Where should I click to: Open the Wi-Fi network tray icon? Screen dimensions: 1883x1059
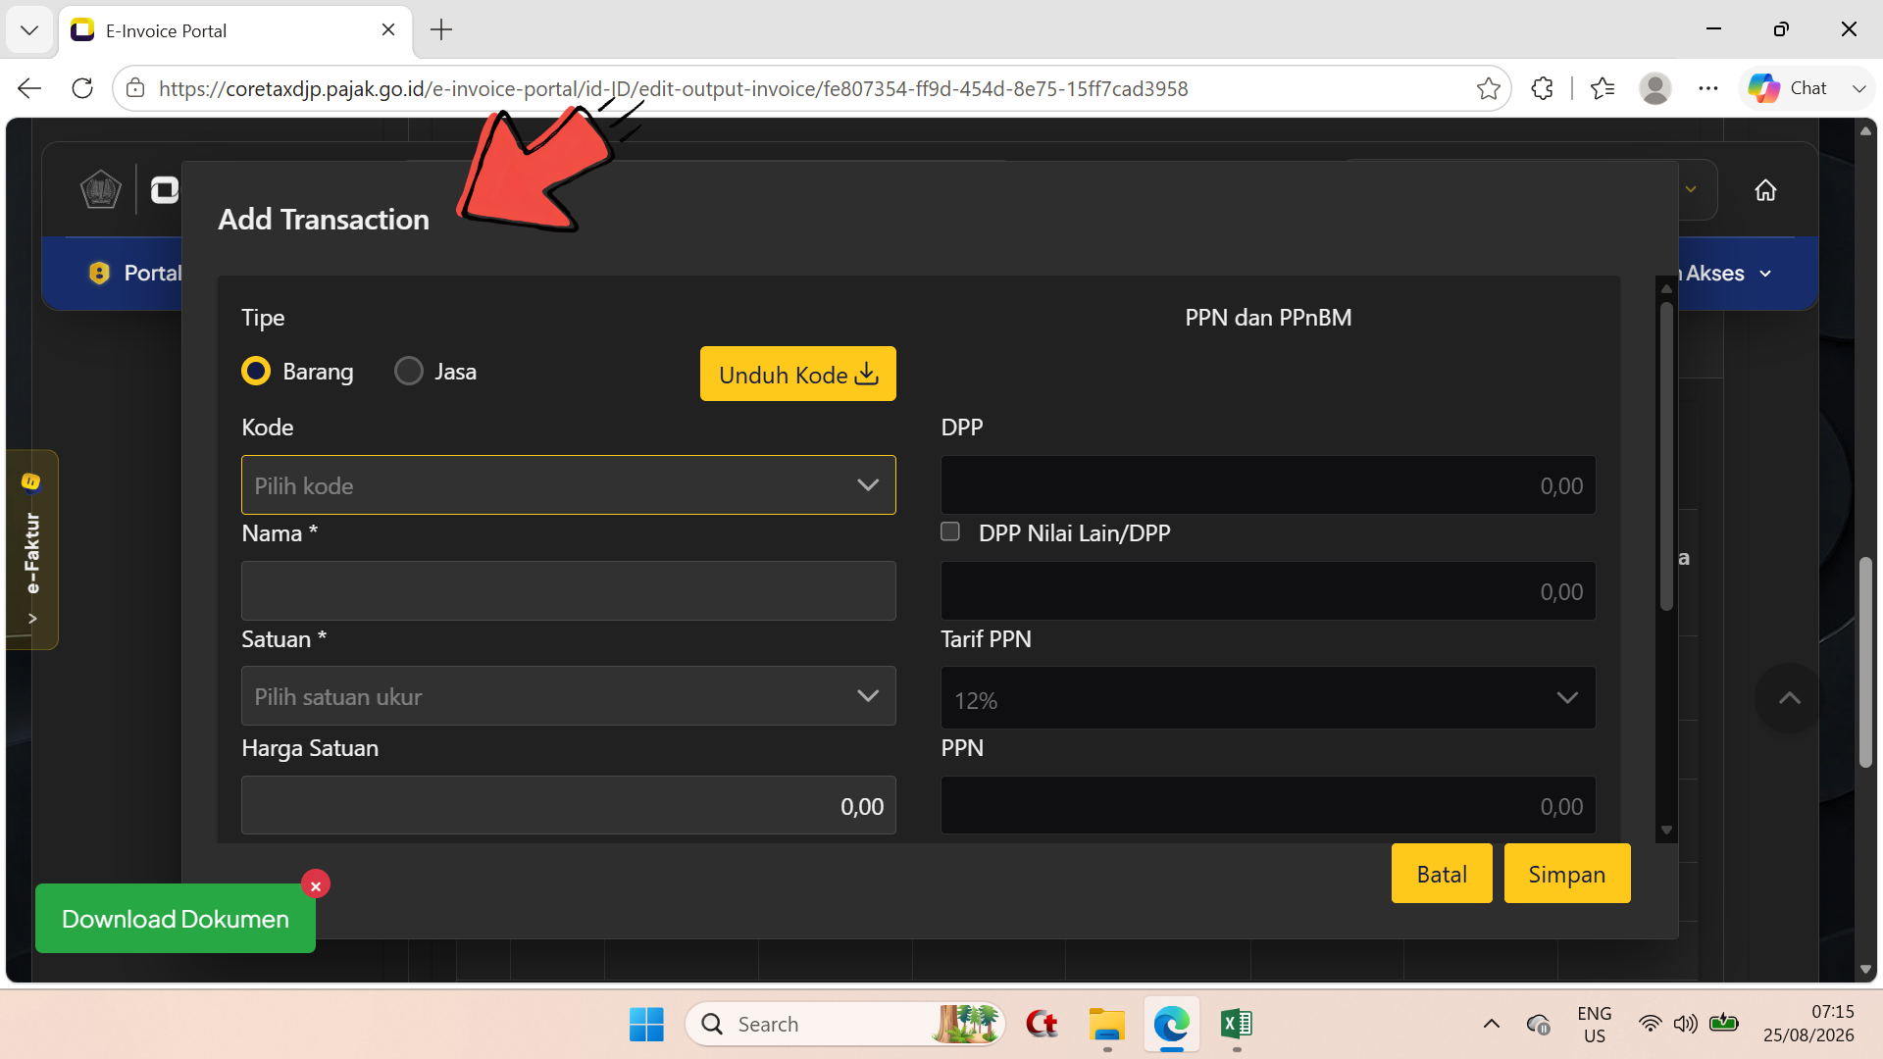pyautogui.click(x=1651, y=1024)
